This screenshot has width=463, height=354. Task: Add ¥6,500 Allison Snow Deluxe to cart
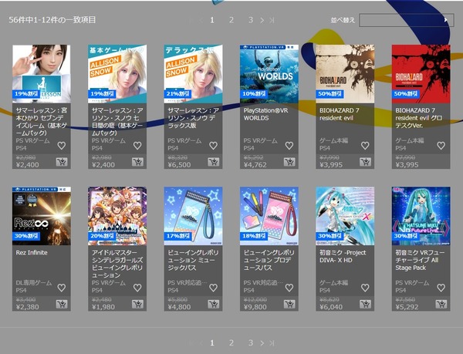[x=214, y=162]
